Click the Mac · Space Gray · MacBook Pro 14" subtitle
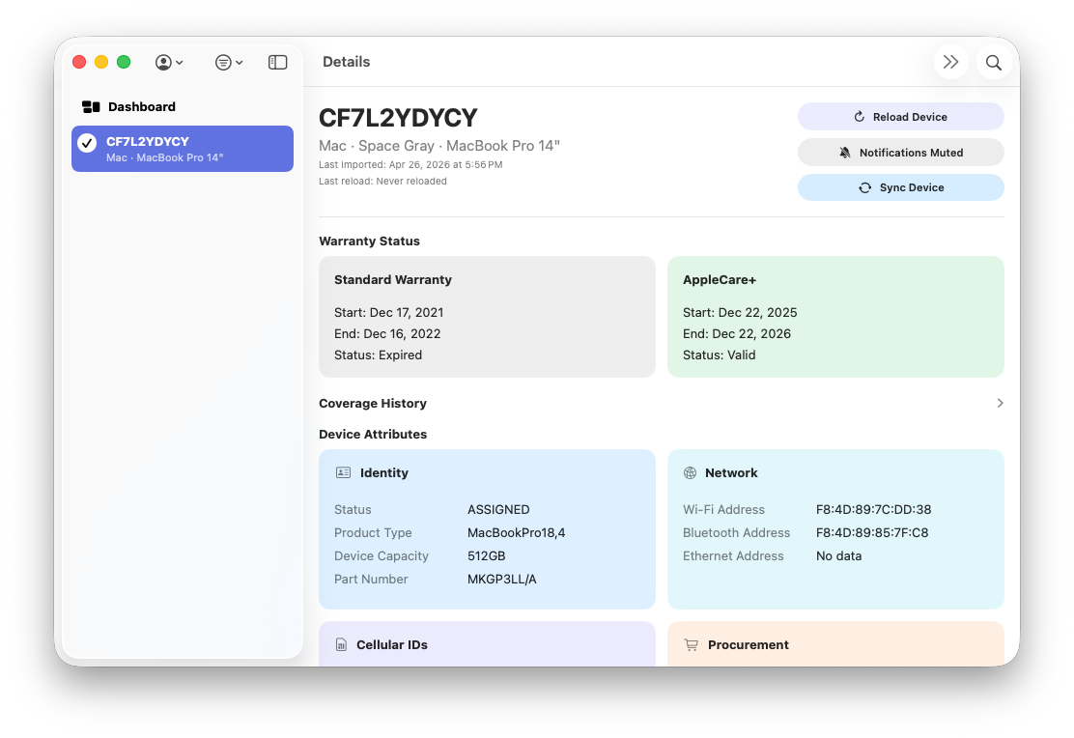The height and width of the screenshot is (738, 1074). (439, 146)
